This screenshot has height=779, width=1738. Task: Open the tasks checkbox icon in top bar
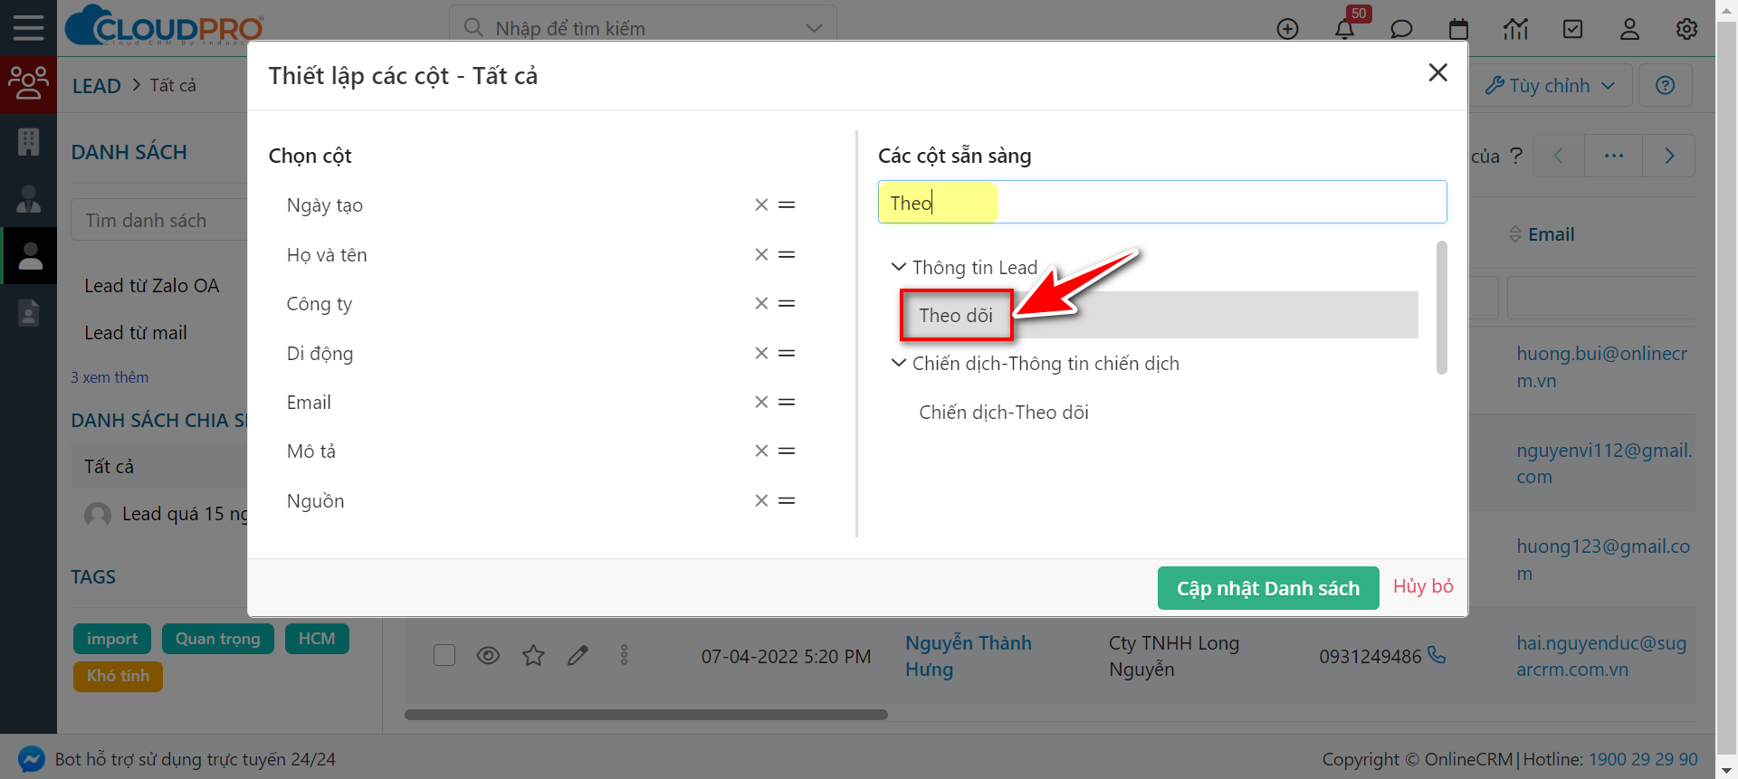[x=1573, y=29]
